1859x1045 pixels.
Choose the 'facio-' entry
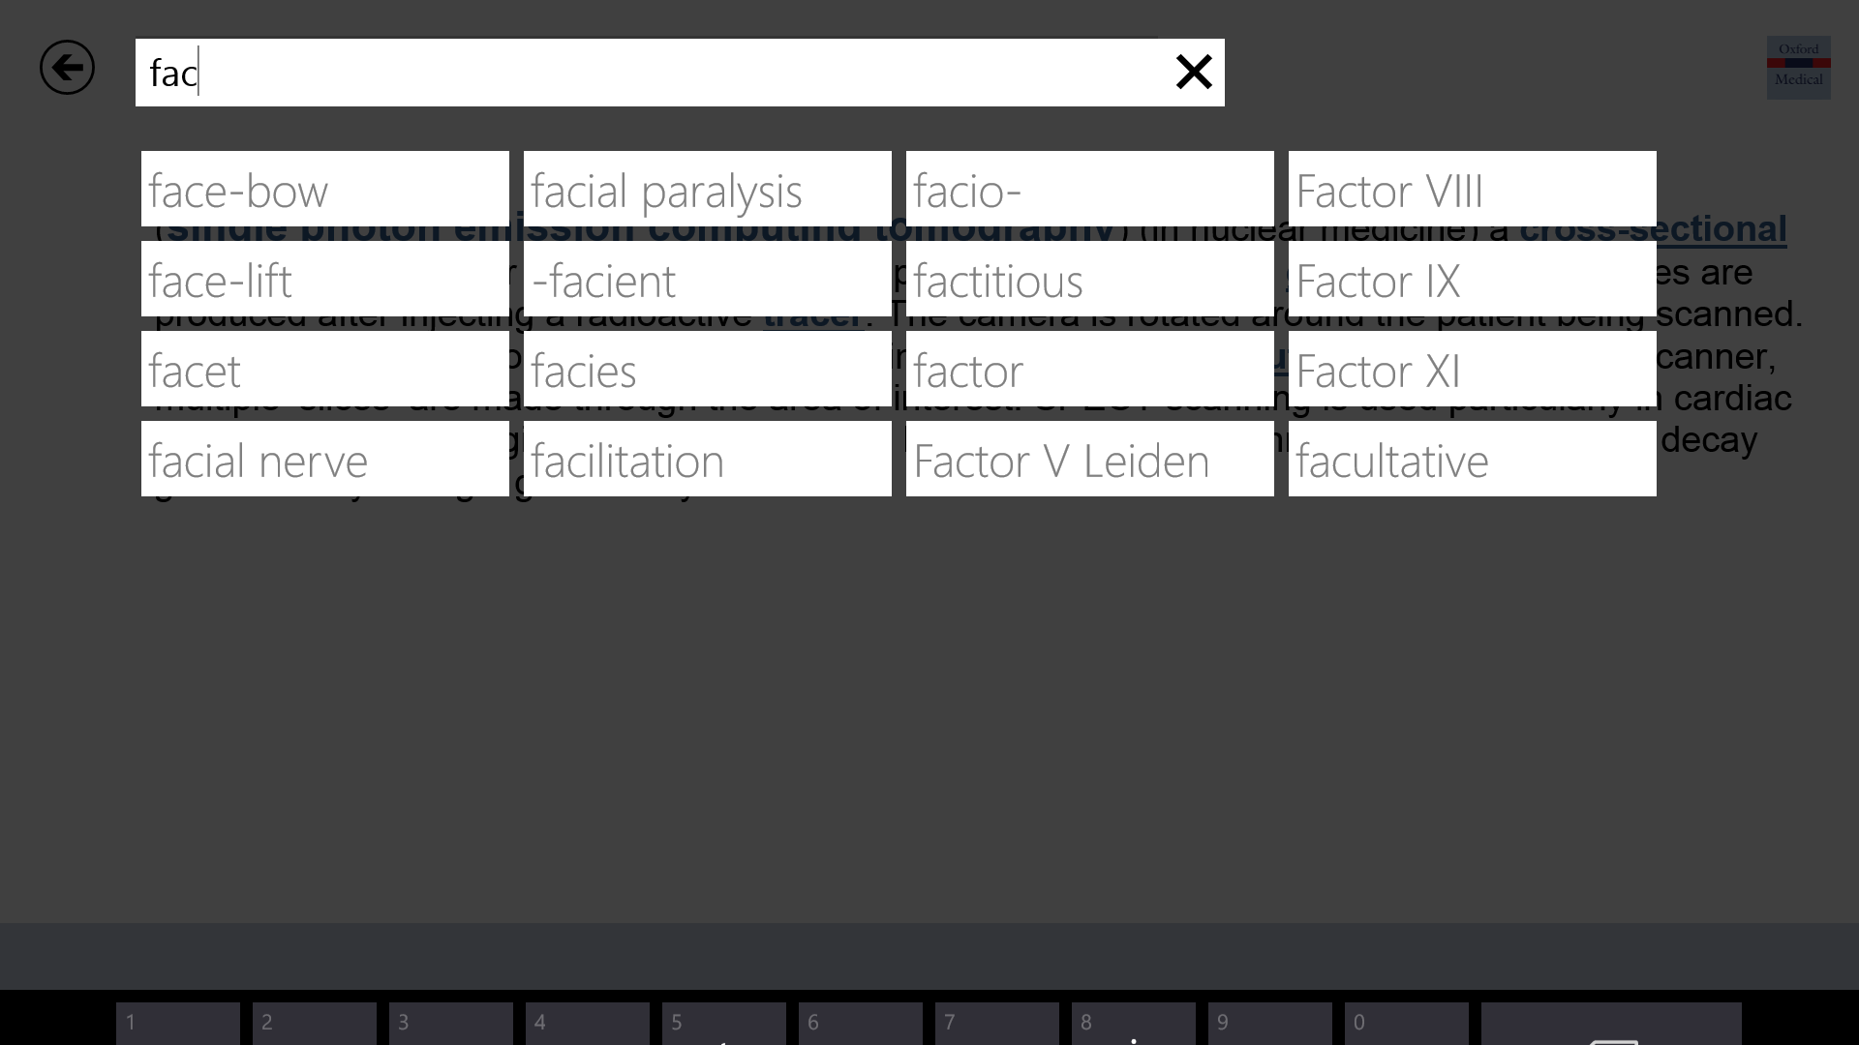pyautogui.click(x=1089, y=190)
